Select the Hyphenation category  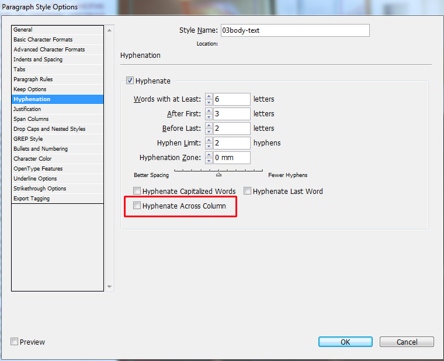point(57,99)
